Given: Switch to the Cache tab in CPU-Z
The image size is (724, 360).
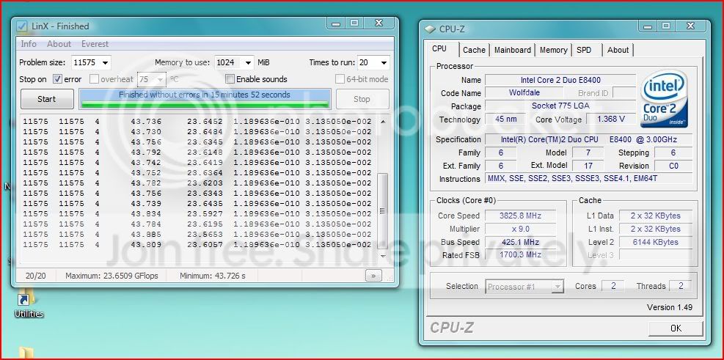Looking at the screenshot, I should tap(474, 50).
